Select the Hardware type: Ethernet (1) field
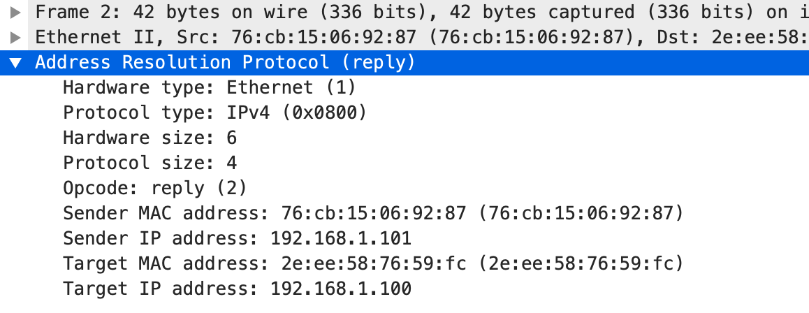Screen dimensions: 809x313 point(210,87)
